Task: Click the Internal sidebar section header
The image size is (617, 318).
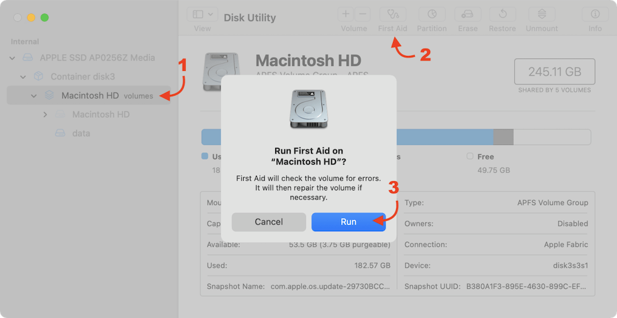Action: click(x=25, y=42)
